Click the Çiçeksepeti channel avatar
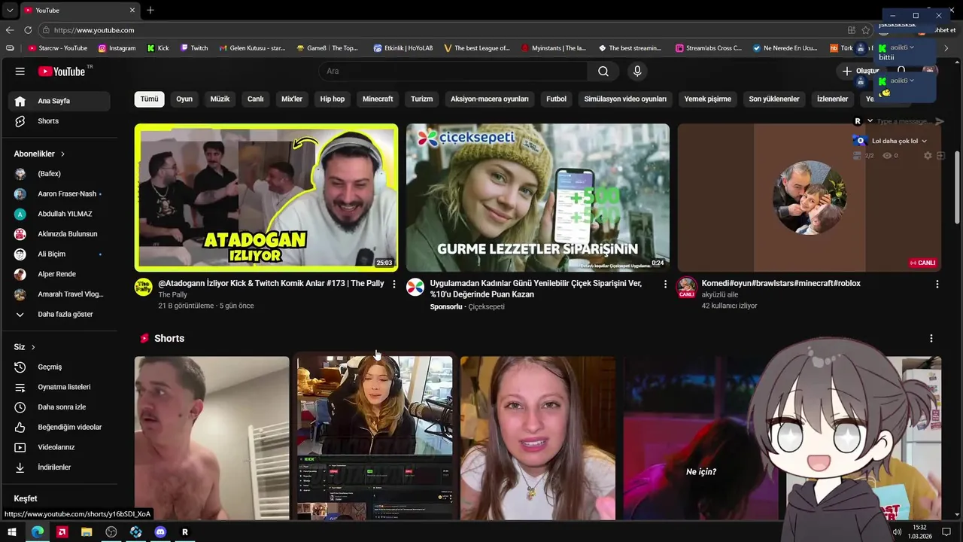 tap(415, 287)
